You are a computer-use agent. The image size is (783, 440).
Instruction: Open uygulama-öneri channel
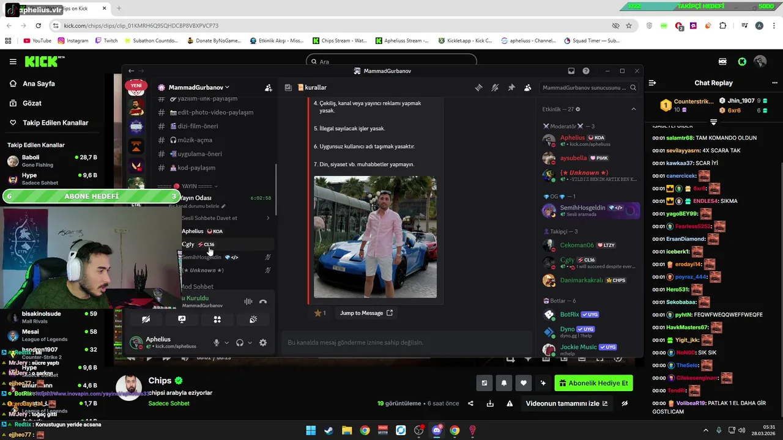(x=190, y=154)
